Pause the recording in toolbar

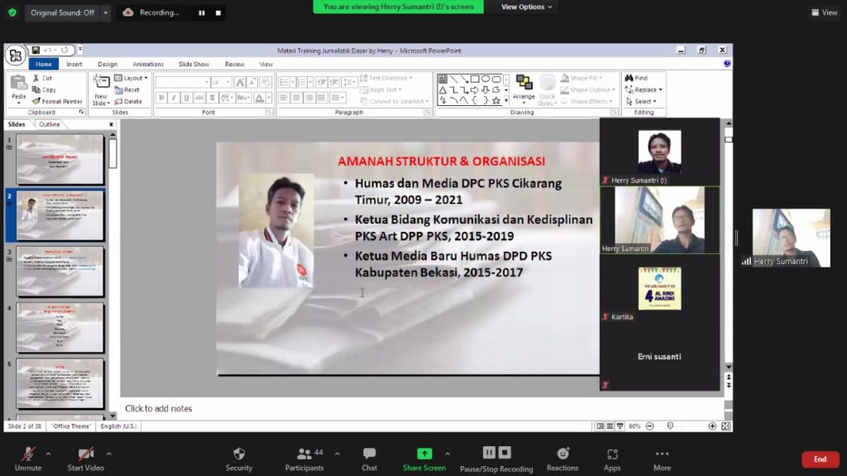pos(489,453)
